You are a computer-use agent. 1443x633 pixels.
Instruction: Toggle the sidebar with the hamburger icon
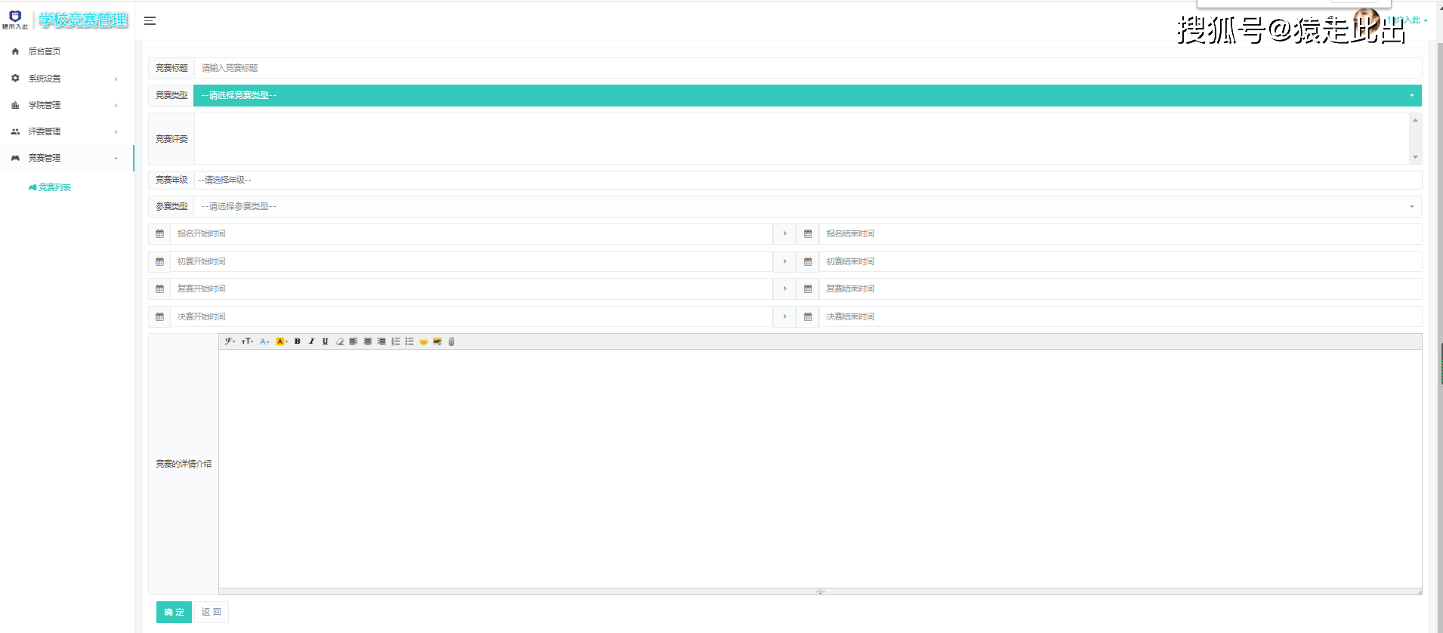tap(150, 21)
